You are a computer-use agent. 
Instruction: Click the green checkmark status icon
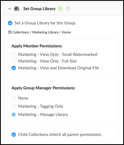[60, 9]
